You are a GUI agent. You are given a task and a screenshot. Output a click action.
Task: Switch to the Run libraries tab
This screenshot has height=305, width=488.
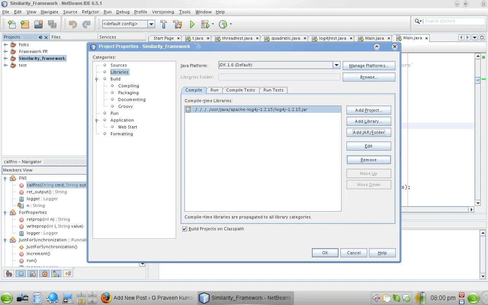pos(214,90)
